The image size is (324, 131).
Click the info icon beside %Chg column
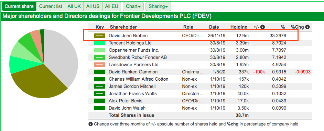coord(307,27)
